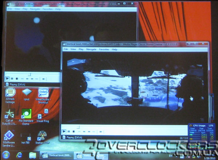This screenshot has width=218, height=160.
Task: Launch Internet Explorer from taskbar
Action: click(19, 155)
